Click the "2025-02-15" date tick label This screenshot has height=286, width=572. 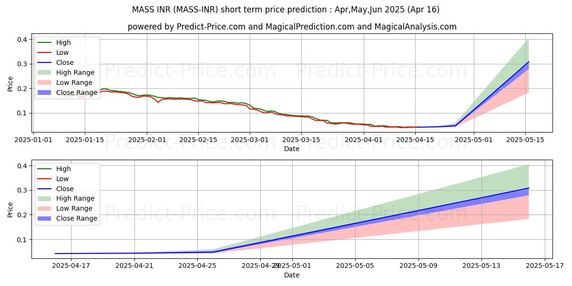(x=198, y=140)
